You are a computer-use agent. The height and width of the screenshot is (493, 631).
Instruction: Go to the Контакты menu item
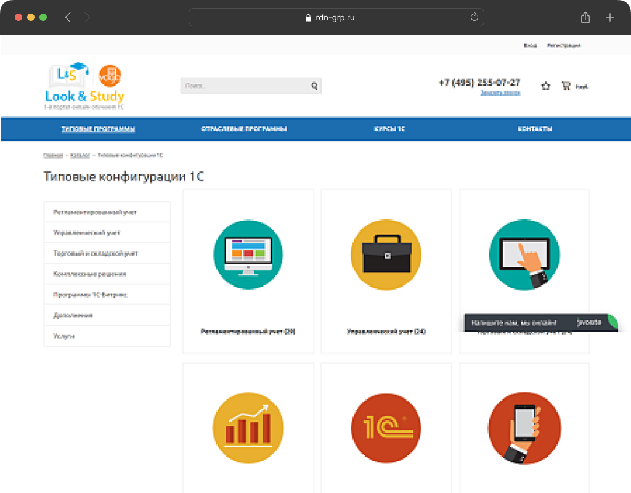coord(535,129)
